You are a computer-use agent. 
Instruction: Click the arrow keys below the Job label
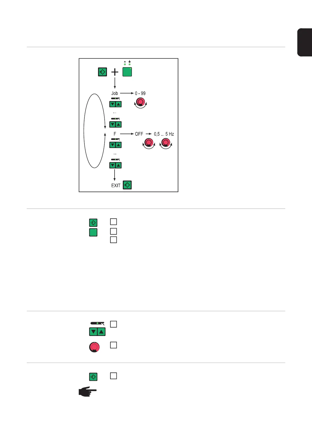(x=115, y=104)
